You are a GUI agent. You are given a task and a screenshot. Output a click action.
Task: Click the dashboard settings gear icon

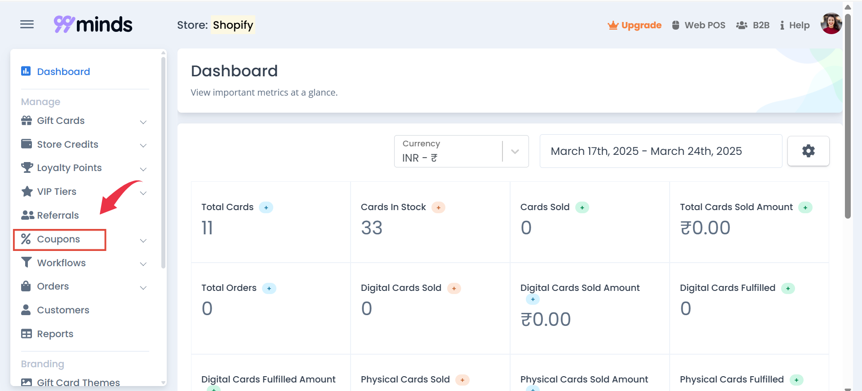[808, 151]
